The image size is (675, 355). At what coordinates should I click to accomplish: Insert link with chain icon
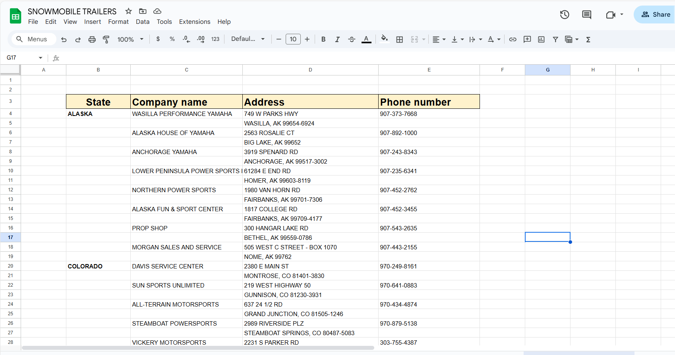[x=513, y=39]
